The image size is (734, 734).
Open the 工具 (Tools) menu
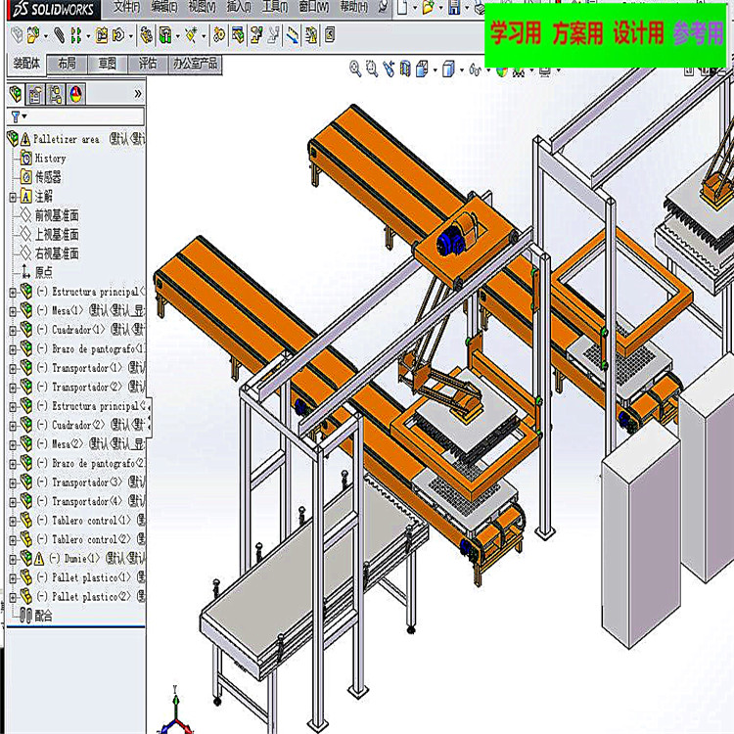(x=275, y=7)
